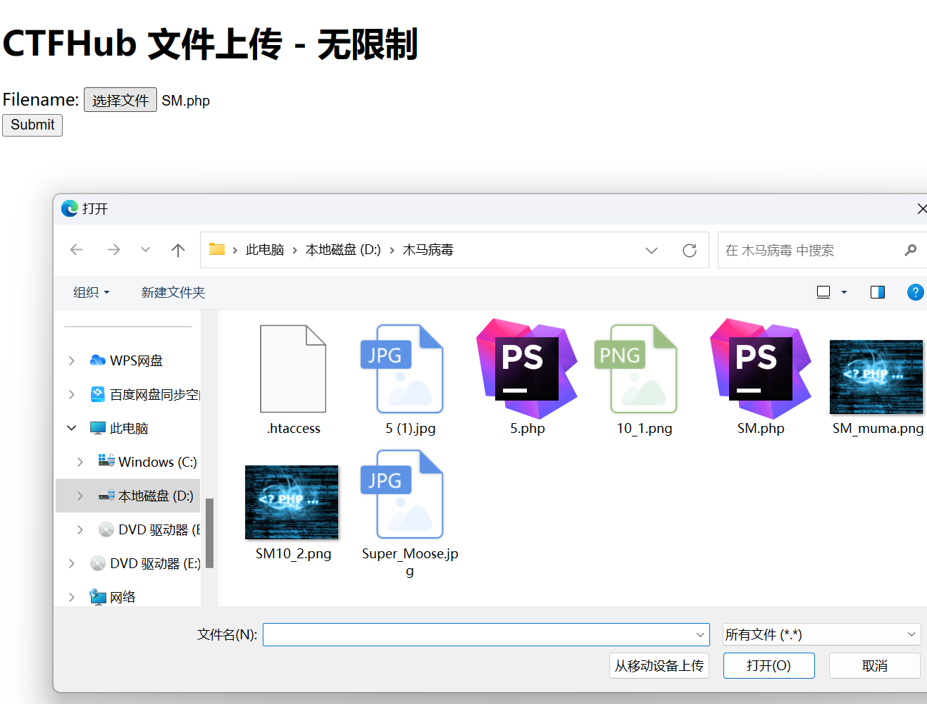The width and height of the screenshot is (927, 704).
Task: Click the view layout square icon
Action: coord(823,291)
